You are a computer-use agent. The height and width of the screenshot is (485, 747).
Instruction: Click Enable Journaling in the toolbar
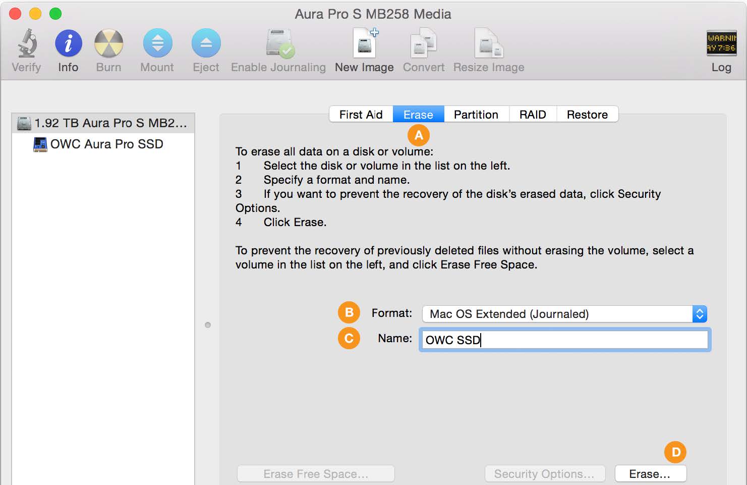pyautogui.click(x=278, y=48)
